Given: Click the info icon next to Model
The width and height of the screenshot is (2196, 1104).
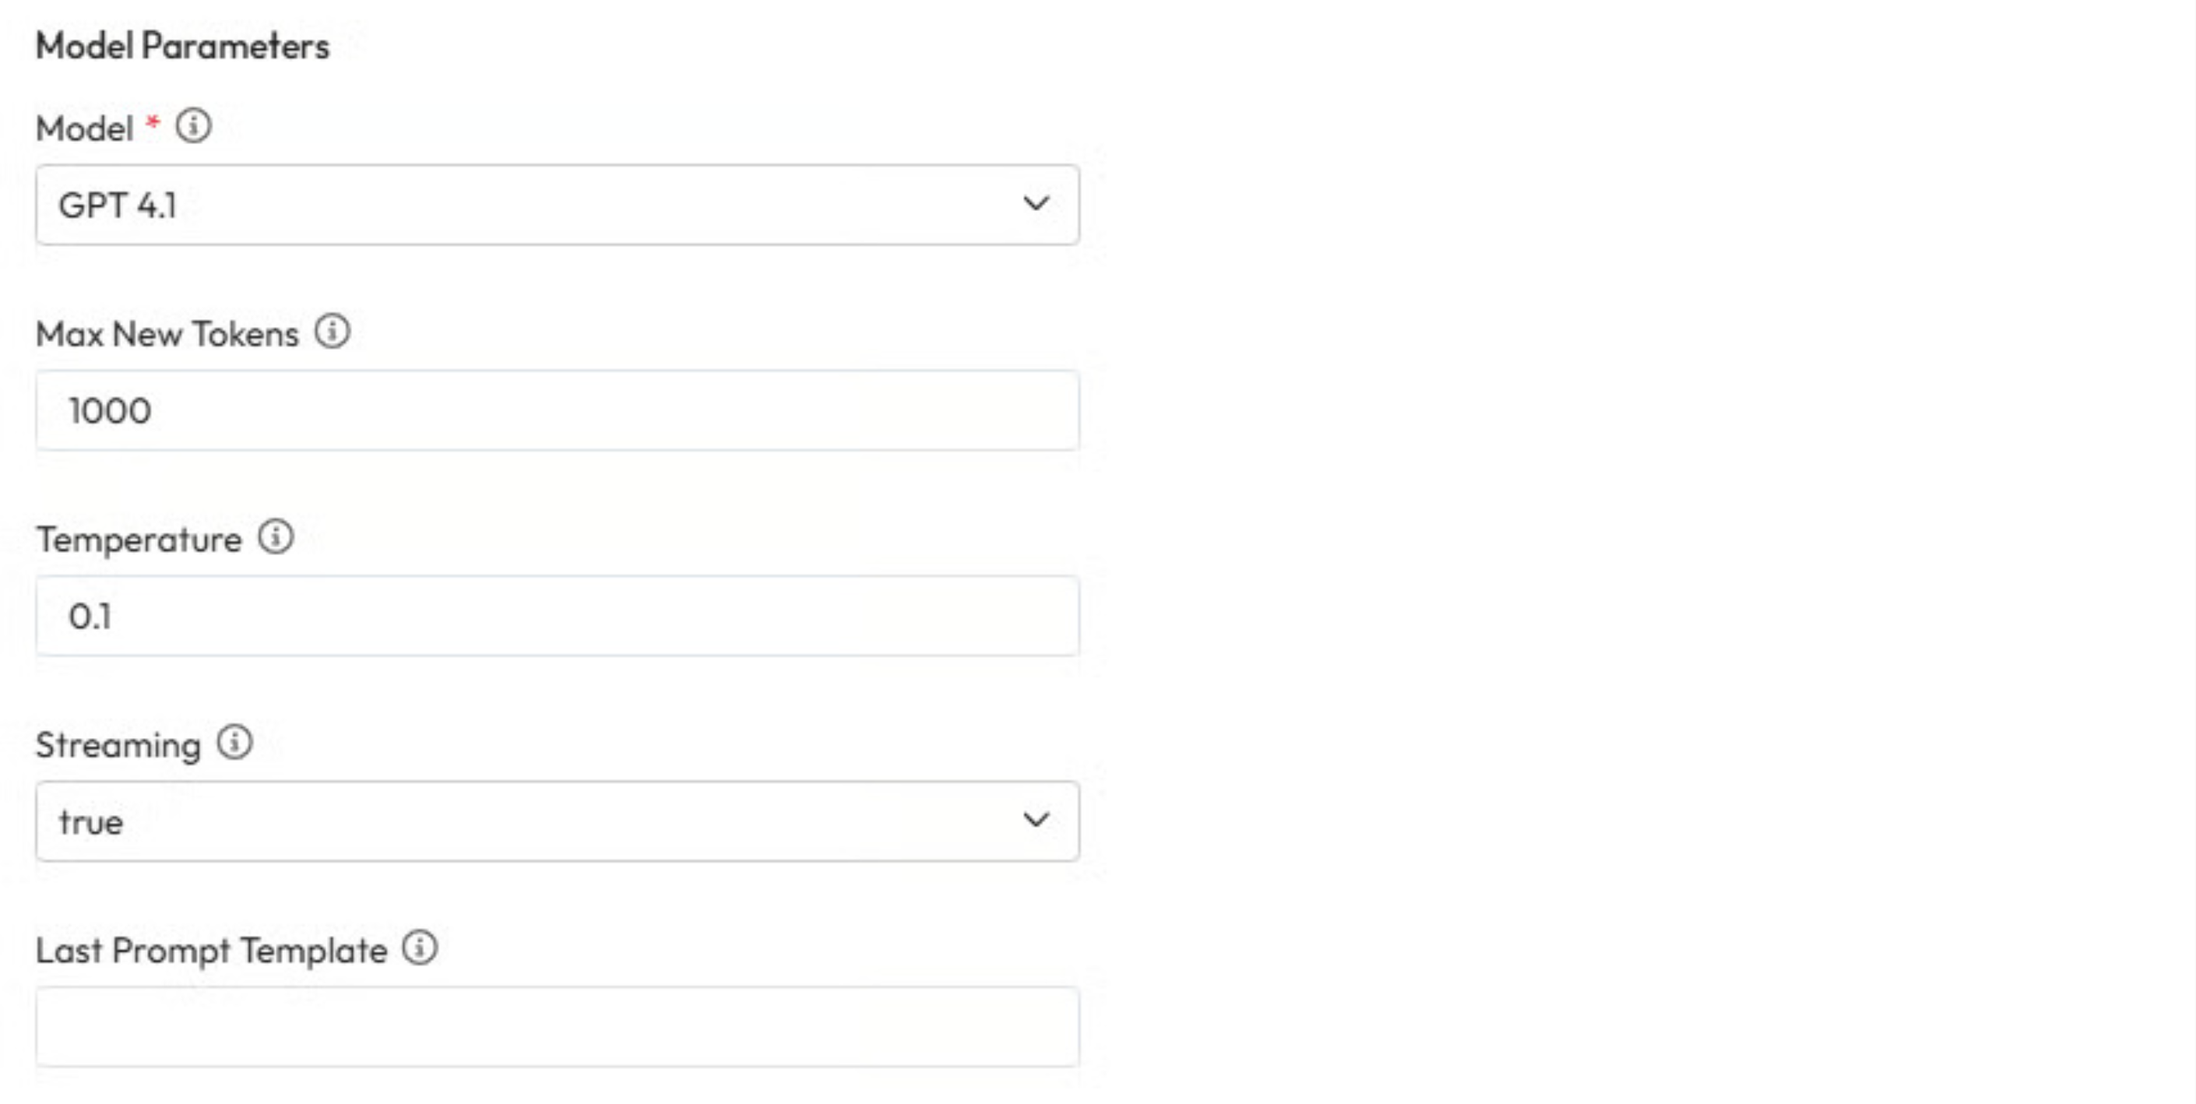Looking at the screenshot, I should (194, 126).
